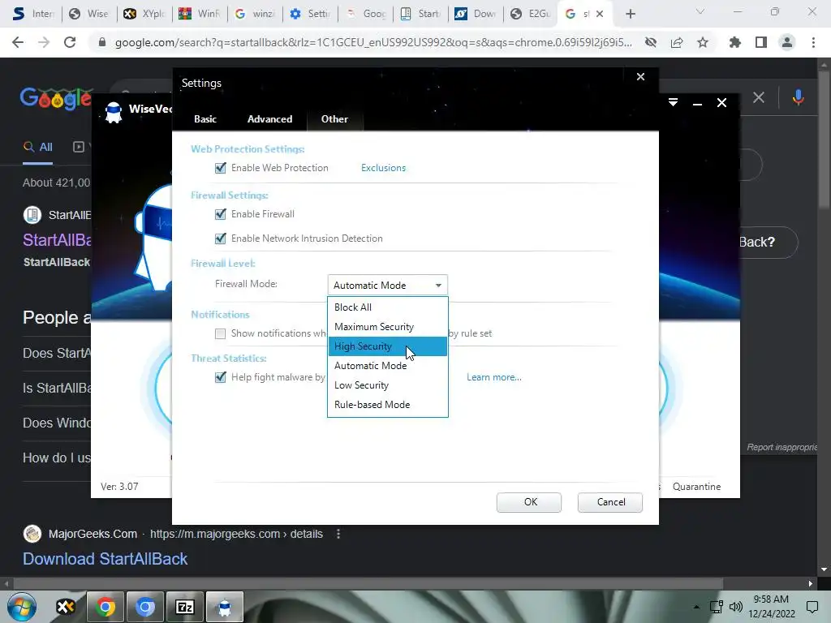Open Chrome three-dot menu
Image resolution: width=831 pixels, height=623 pixels.
(813, 42)
